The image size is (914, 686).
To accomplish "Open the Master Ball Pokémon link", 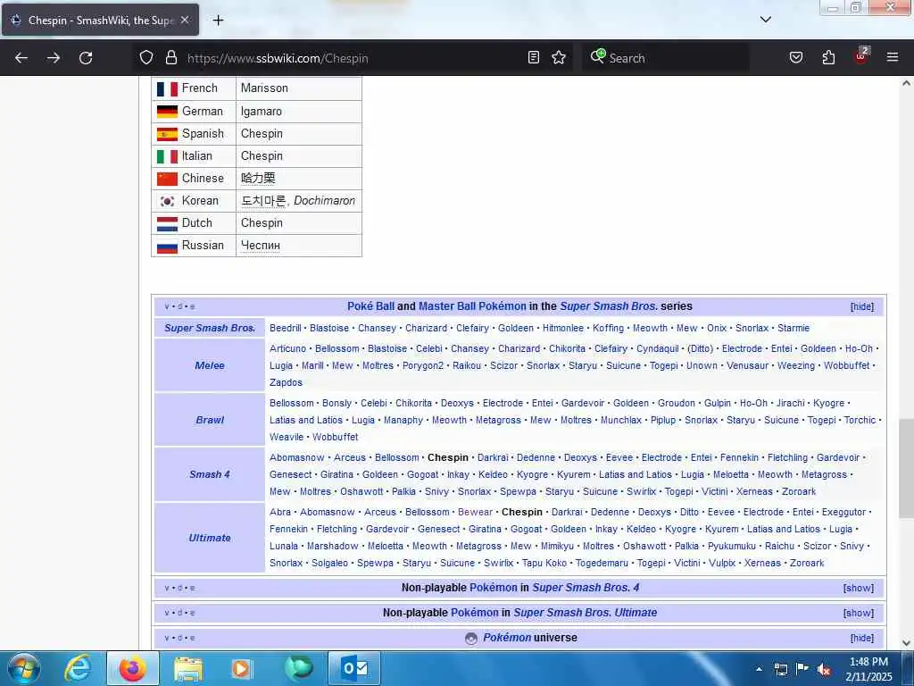I will 472,306.
